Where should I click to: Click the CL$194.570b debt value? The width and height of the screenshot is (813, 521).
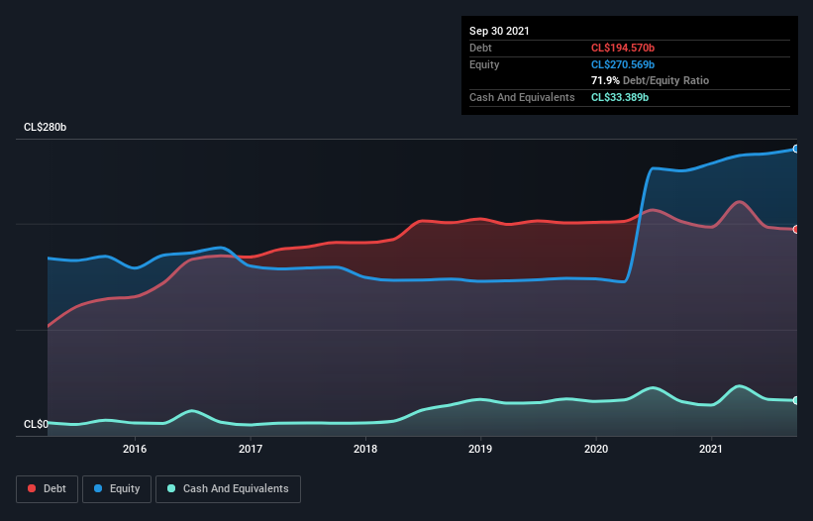point(623,48)
